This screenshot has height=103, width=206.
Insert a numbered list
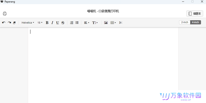[72, 23]
